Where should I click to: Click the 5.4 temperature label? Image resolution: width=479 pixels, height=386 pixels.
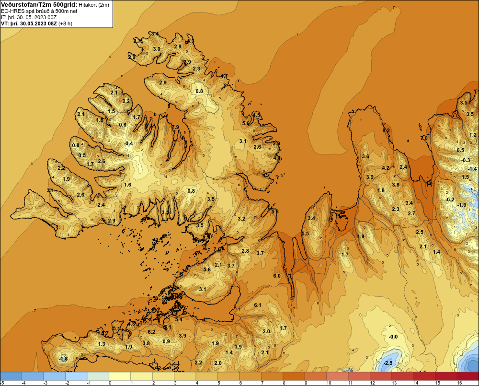179,320
